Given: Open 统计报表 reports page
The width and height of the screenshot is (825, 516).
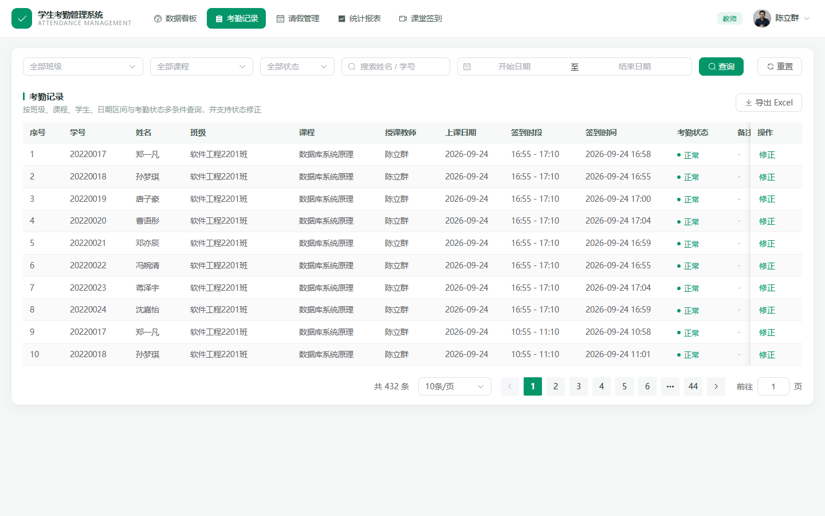Looking at the screenshot, I should (359, 18).
